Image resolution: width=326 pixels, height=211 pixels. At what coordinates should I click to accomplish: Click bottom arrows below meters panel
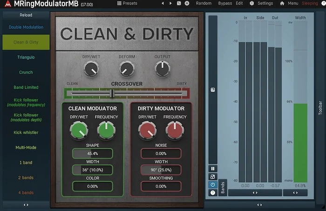259,205
